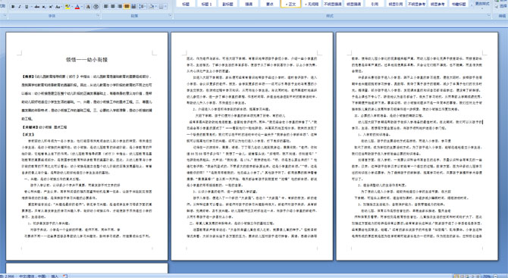Apply superscript formatting
Screen dimensions: 508x278
(x=51, y=7)
